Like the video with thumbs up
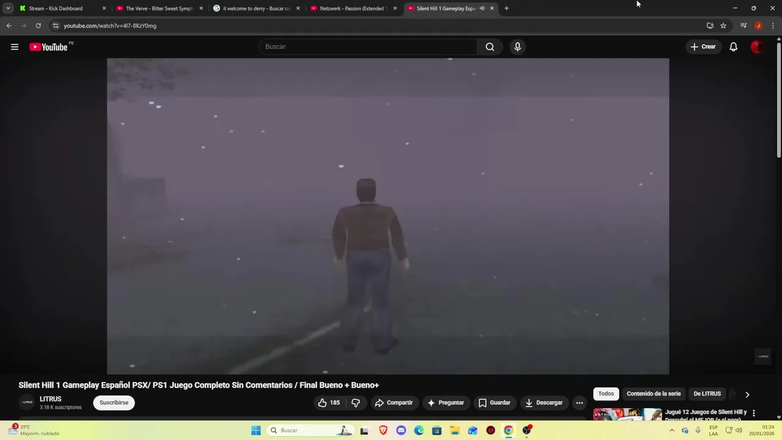This screenshot has width=782, height=440. coord(328,403)
